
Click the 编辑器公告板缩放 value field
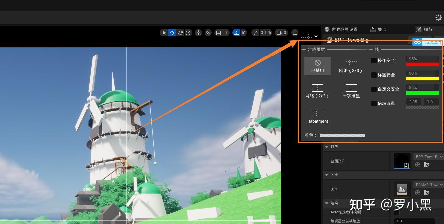coord(414,221)
